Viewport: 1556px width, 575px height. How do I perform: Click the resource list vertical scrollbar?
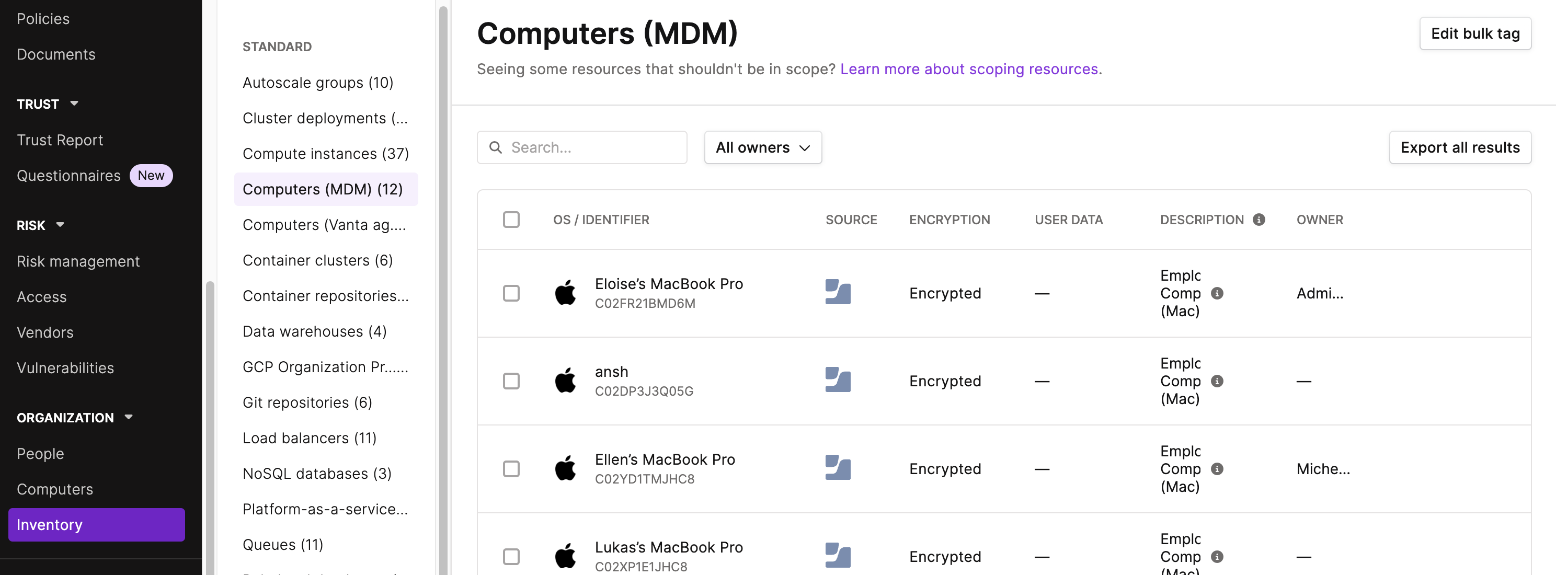point(443,290)
